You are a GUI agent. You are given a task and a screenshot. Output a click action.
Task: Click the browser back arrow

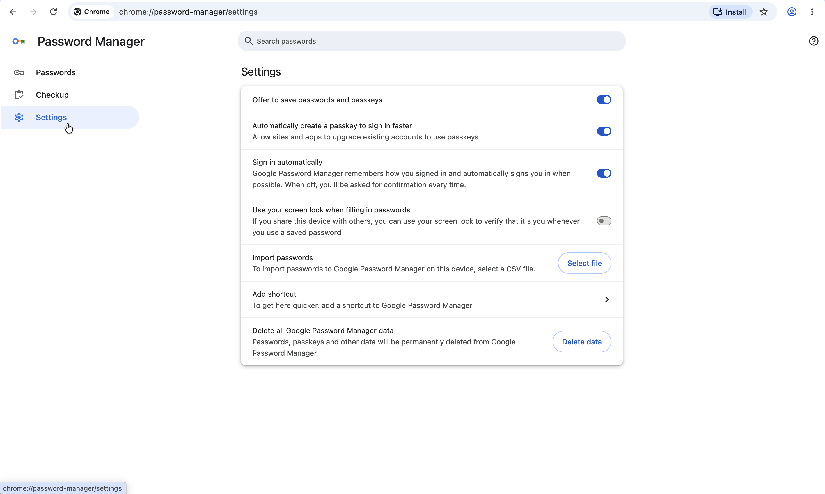13,12
